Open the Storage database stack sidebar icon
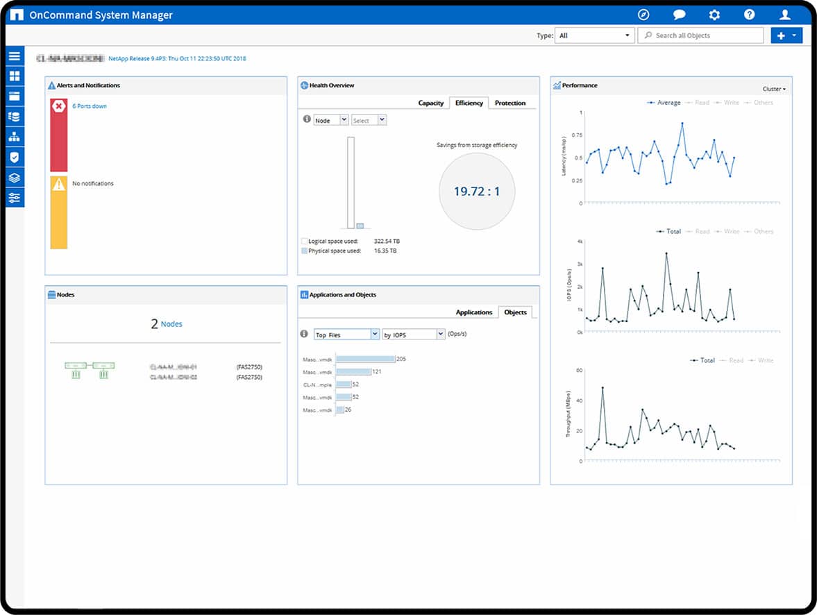This screenshot has height=615, width=817. 15,117
